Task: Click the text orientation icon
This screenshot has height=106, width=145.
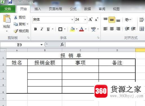Action: pyautogui.click(x=127, y=20)
